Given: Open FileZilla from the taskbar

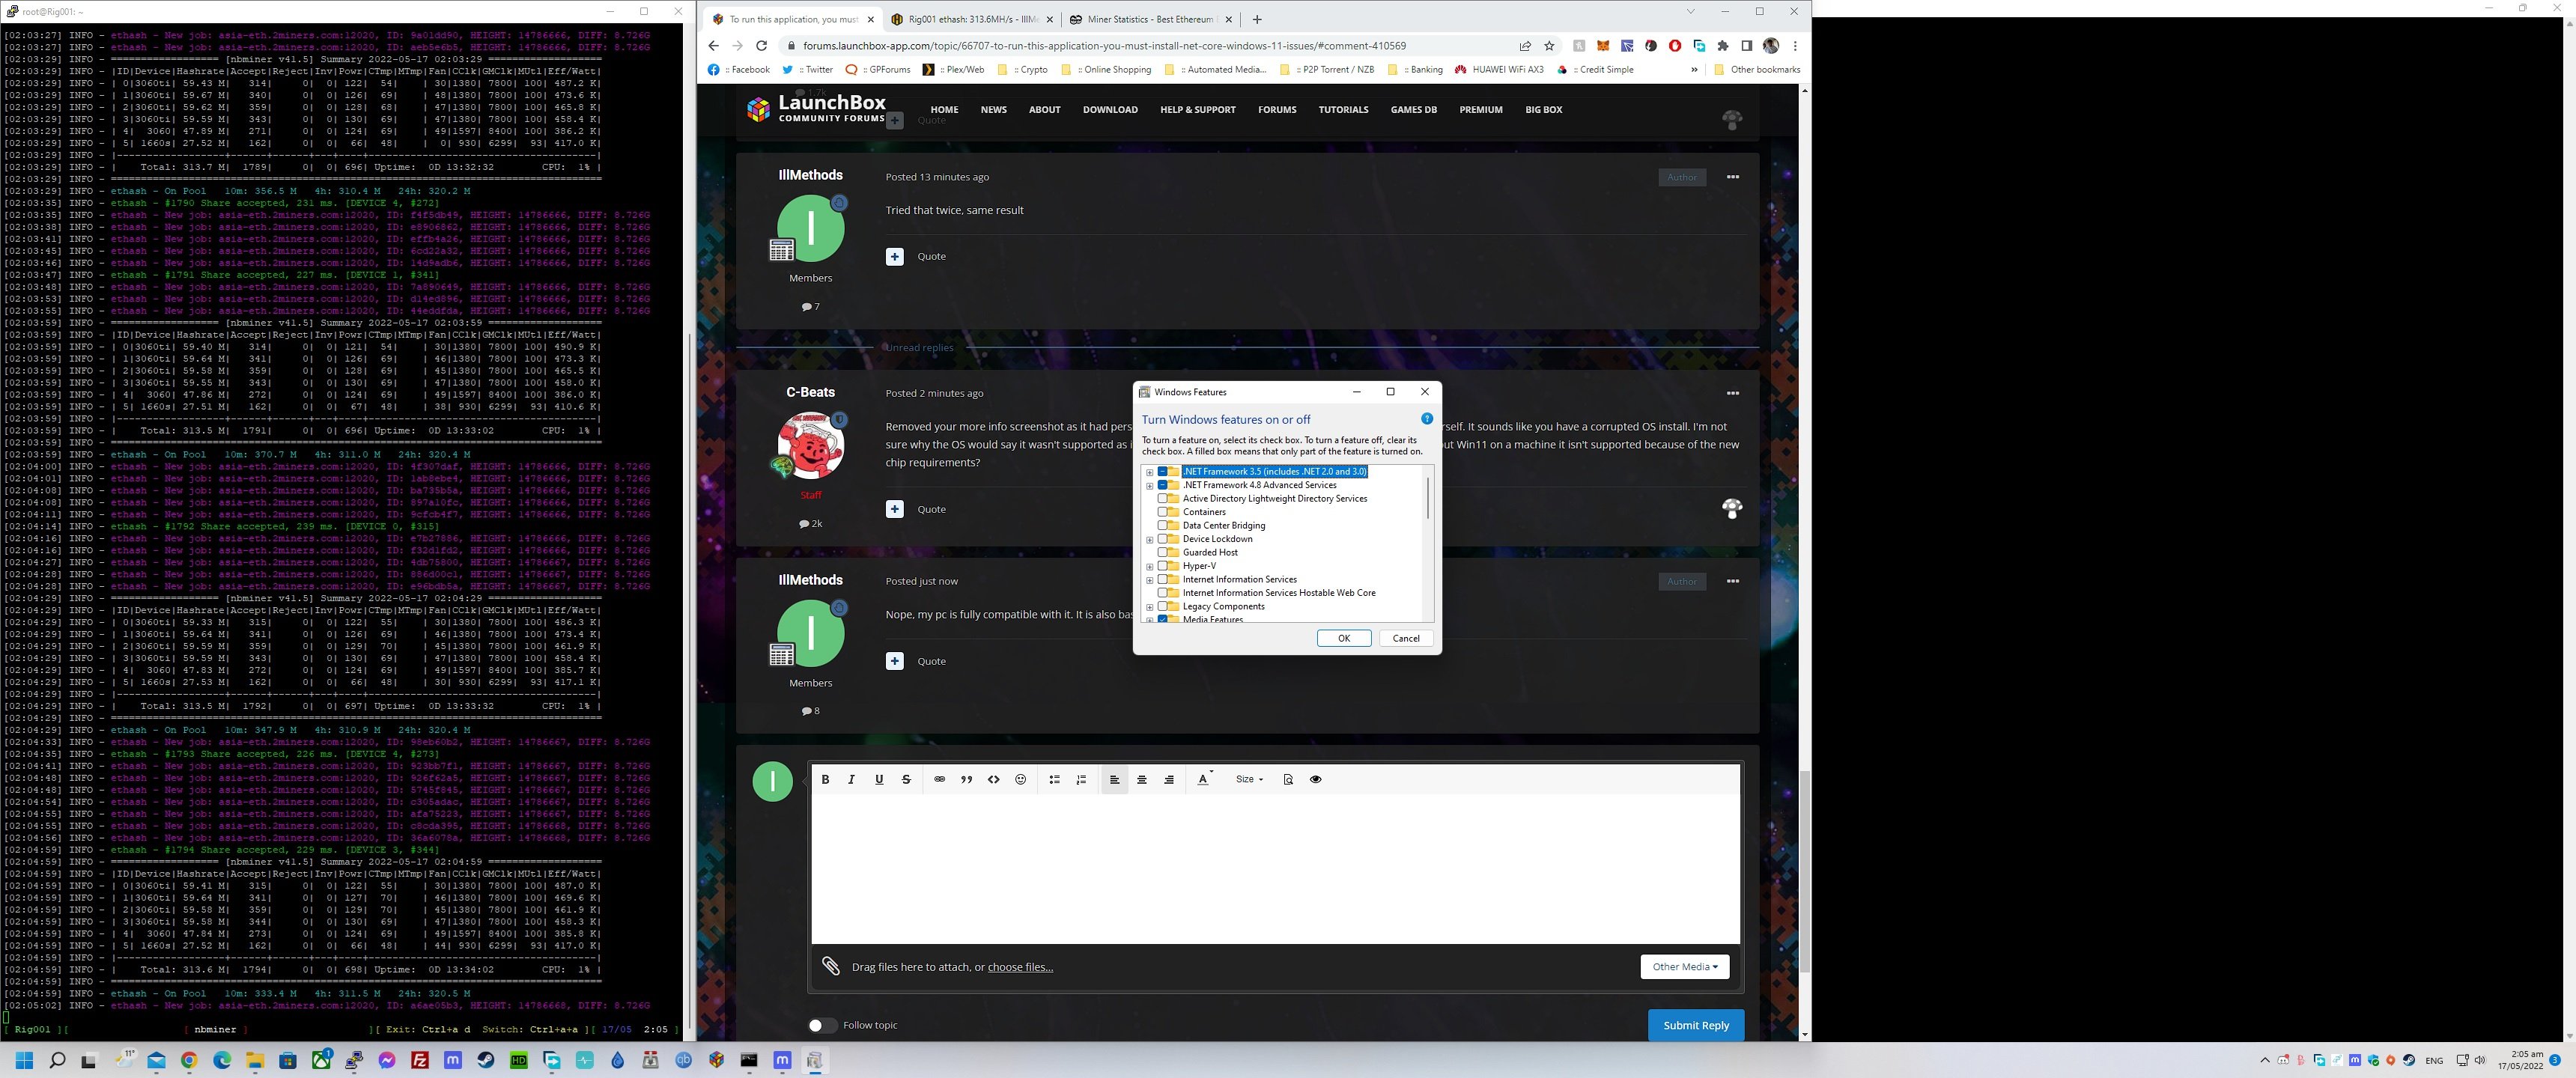Looking at the screenshot, I should pos(420,1060).
